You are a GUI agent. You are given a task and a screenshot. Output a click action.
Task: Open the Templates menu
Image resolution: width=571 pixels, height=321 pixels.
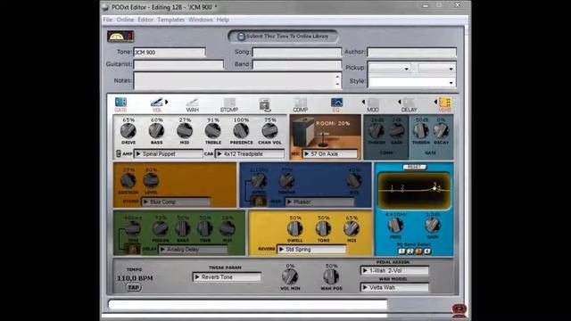(x=170, y=20)
